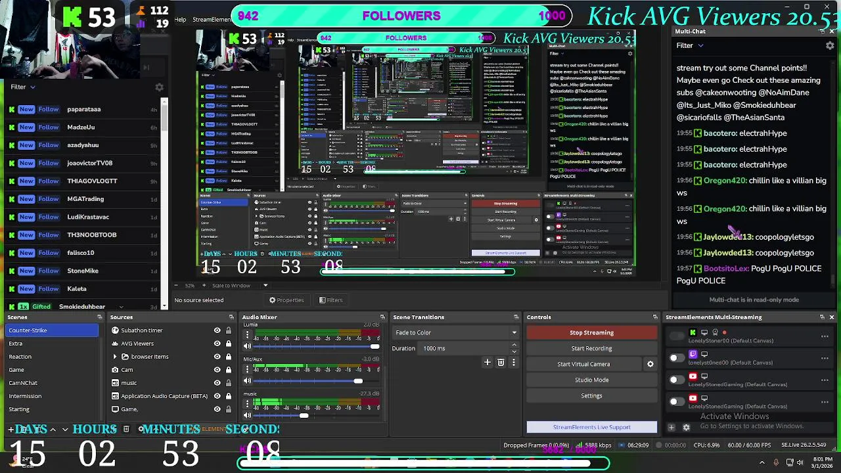841x473 pixels.
Task: Unlock the AVG Viewers source
Action: point(229,344)
